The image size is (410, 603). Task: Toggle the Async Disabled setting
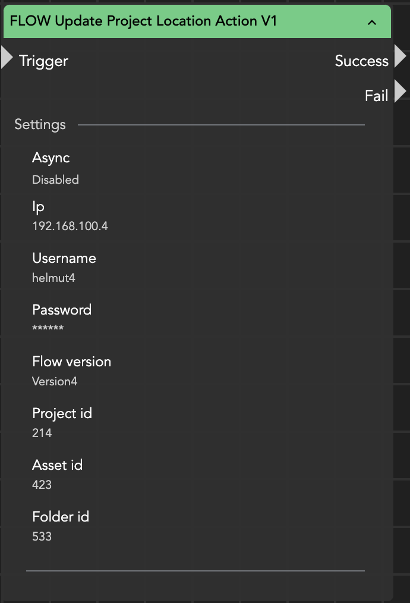55,180
